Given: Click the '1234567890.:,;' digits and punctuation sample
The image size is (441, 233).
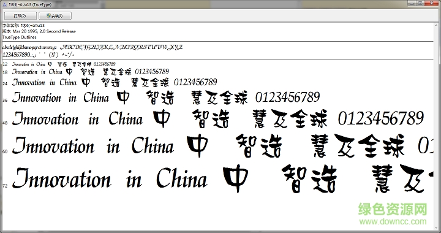Looking at the screenshot, I should click(x=19, y=55).
